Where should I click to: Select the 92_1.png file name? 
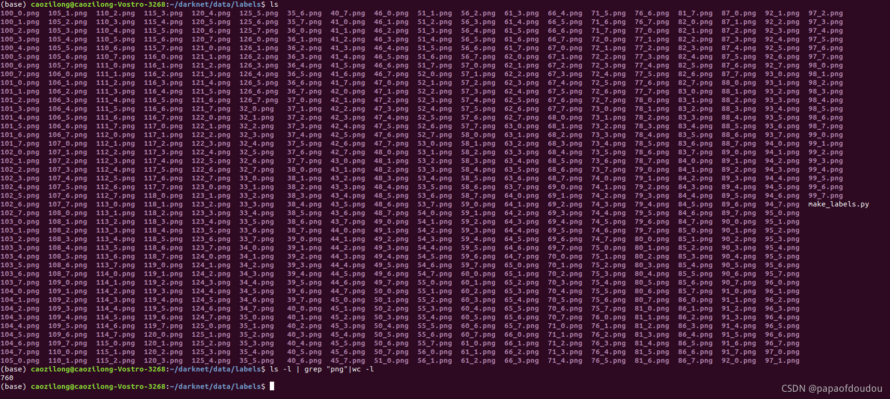pyautogui.click(x=782, y=13)
